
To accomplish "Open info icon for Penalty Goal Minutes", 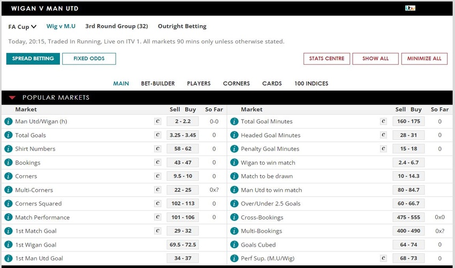I will pos(234,148).
